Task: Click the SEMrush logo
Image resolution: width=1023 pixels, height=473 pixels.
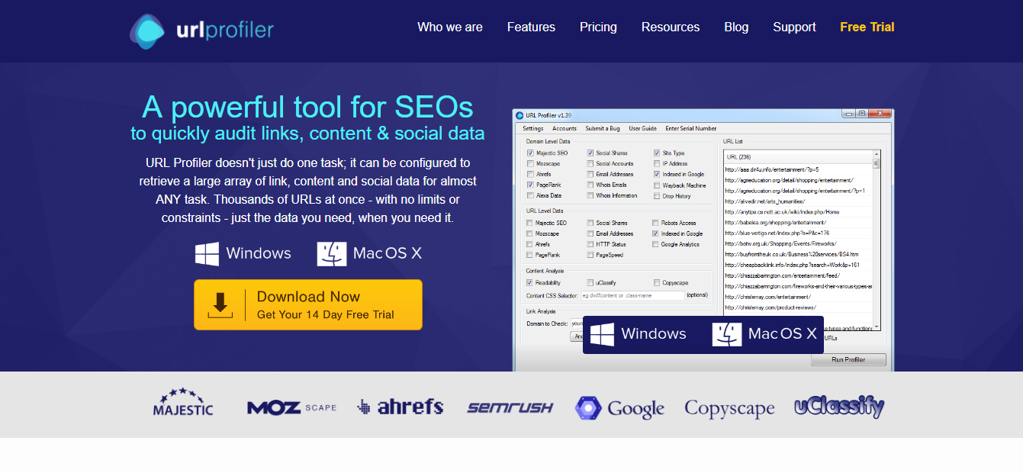Action: click(510, 408)
